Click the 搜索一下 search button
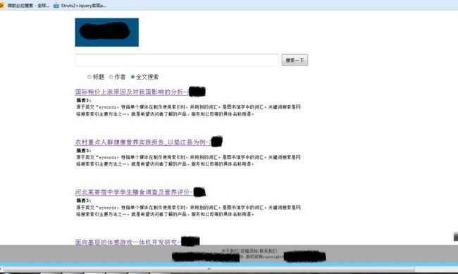The width and height of the screenshot is (458, 274). [x=295, y=60]
